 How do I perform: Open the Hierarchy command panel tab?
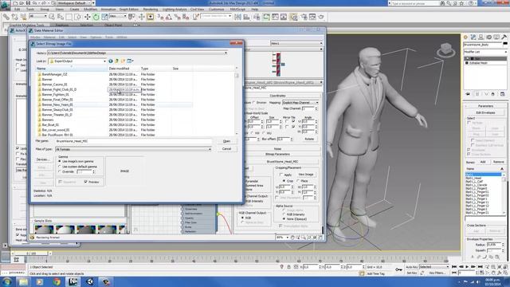tap(481, 37)
